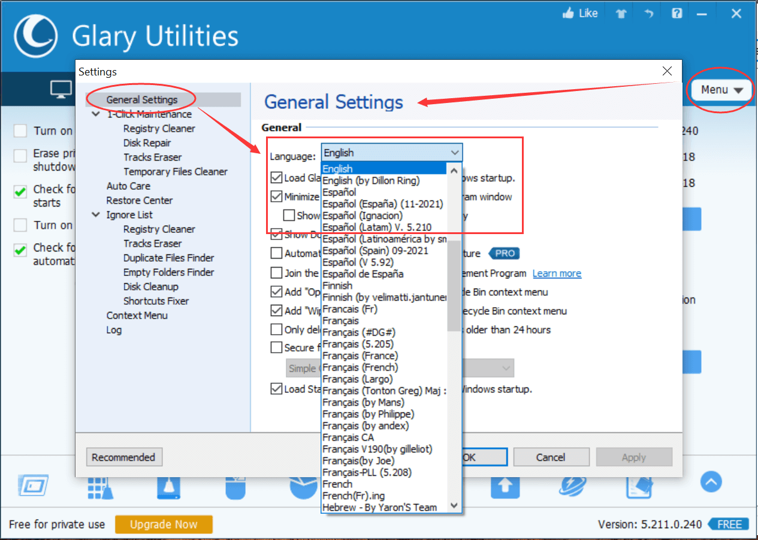Click the language list scrollbar down arrow

pyautogui.click(x=455, y=506)
